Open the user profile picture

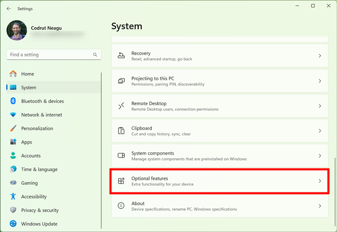click(x=17, y=30)
